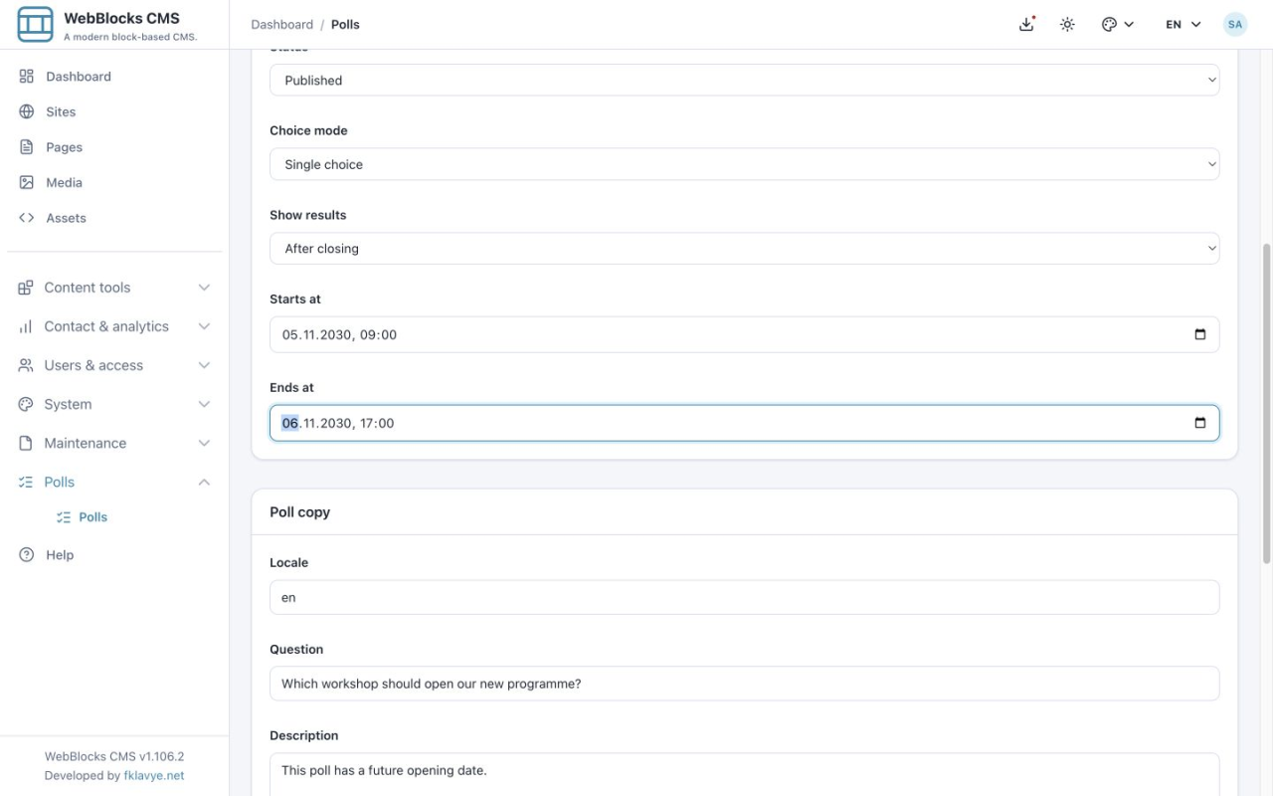This screenshot has width=1273, height=796.
Task: Open the SA user avatar menu
Action: click(1235, 24)
